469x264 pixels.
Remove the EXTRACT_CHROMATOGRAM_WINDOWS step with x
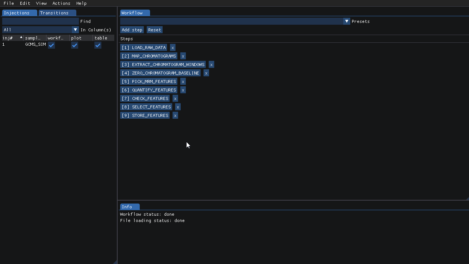[211, 65]
